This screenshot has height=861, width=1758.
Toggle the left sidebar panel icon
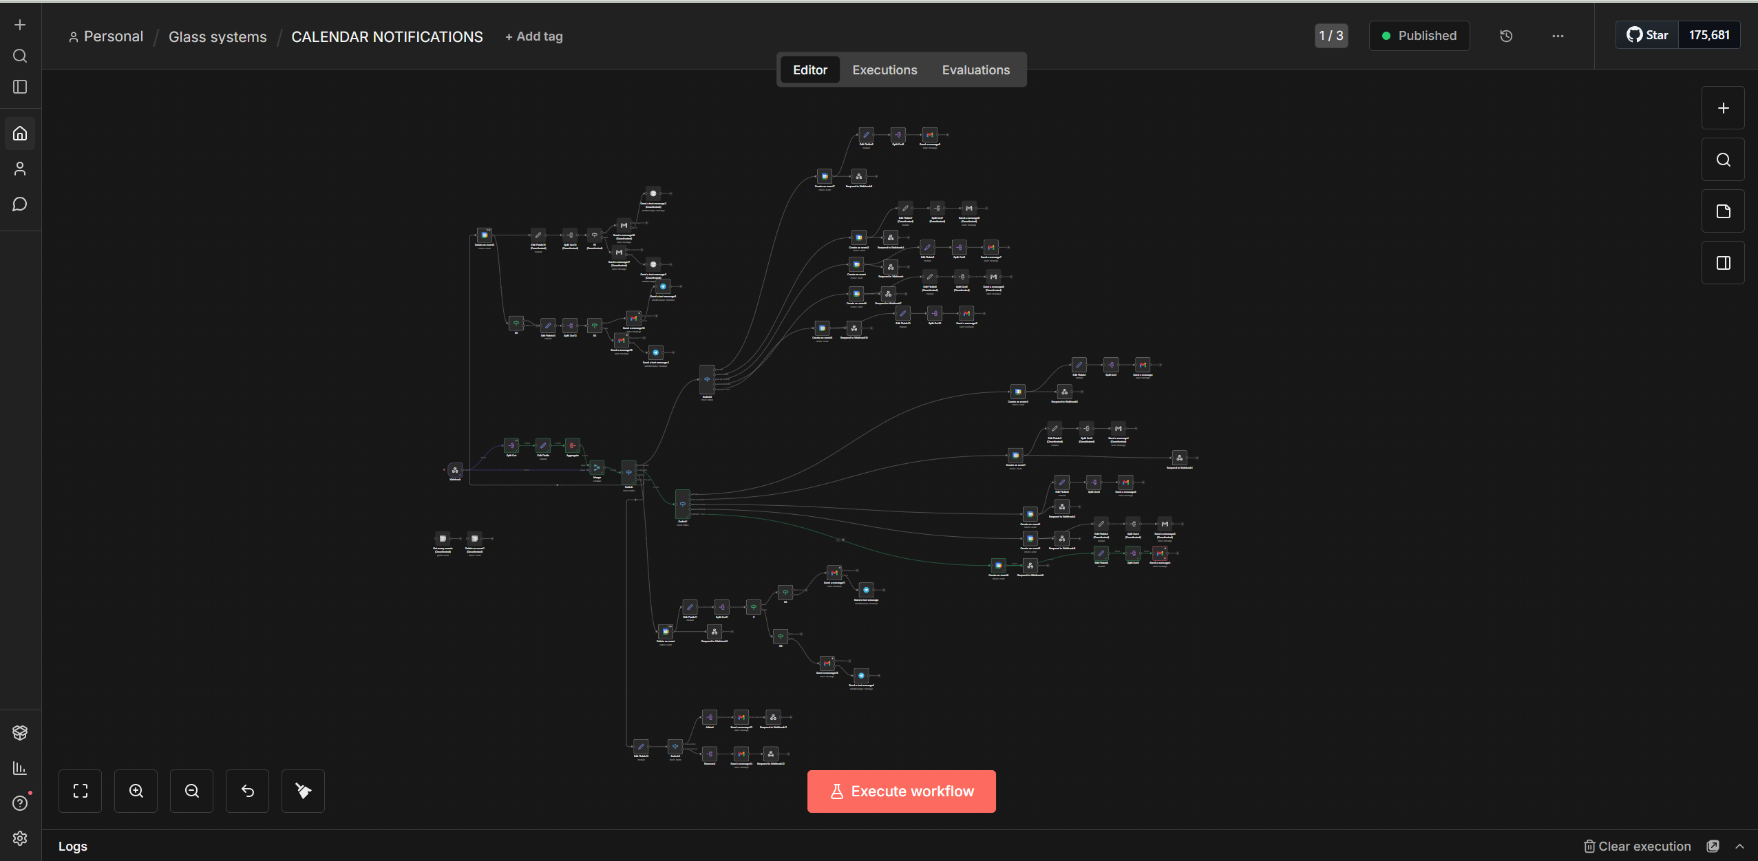(20, 87)
